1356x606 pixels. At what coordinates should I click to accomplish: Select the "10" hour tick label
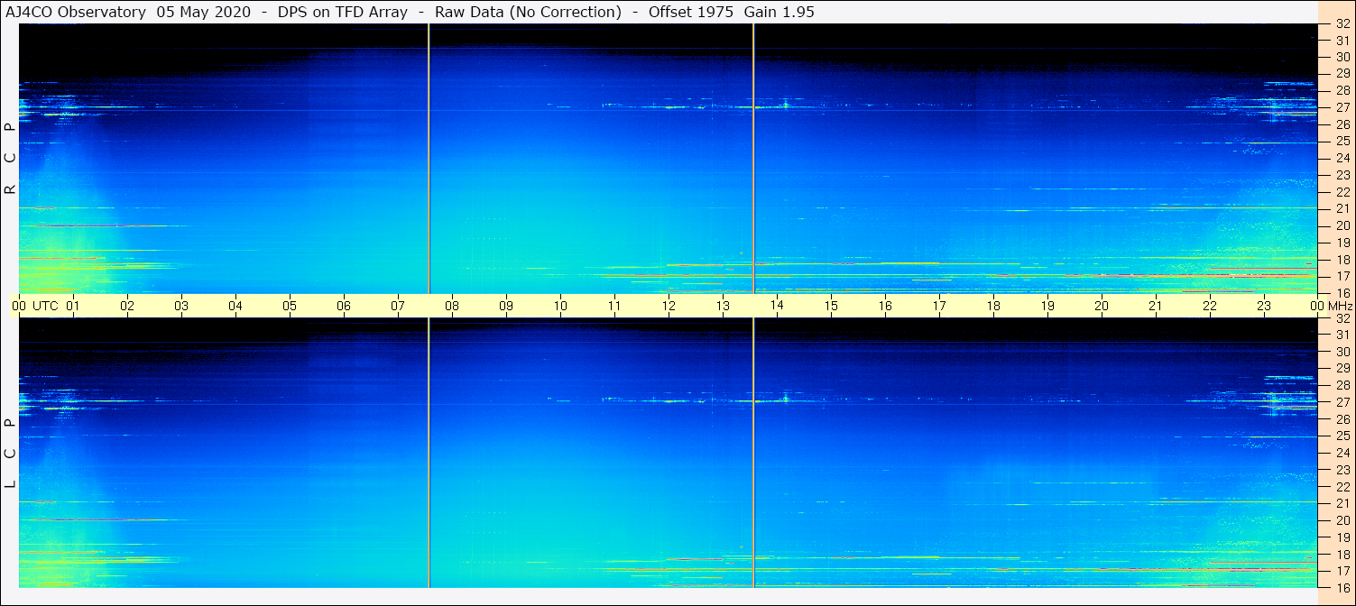tap(560, 306)
